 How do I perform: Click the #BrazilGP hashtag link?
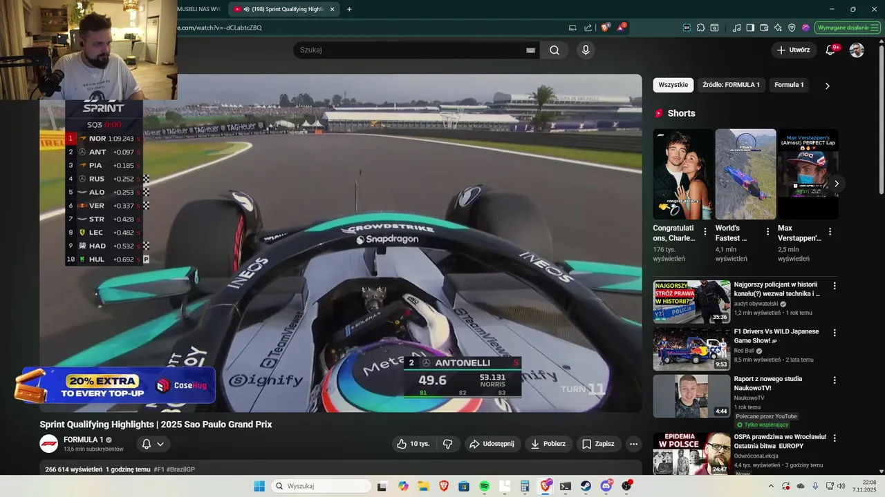tap(180, 469)
